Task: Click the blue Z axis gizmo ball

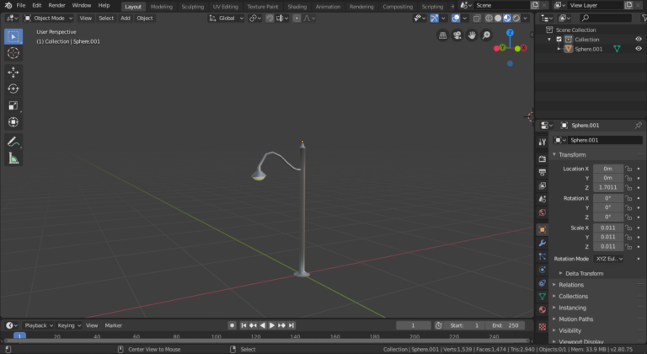Action: pyautogui.click(x=510, y=34)
